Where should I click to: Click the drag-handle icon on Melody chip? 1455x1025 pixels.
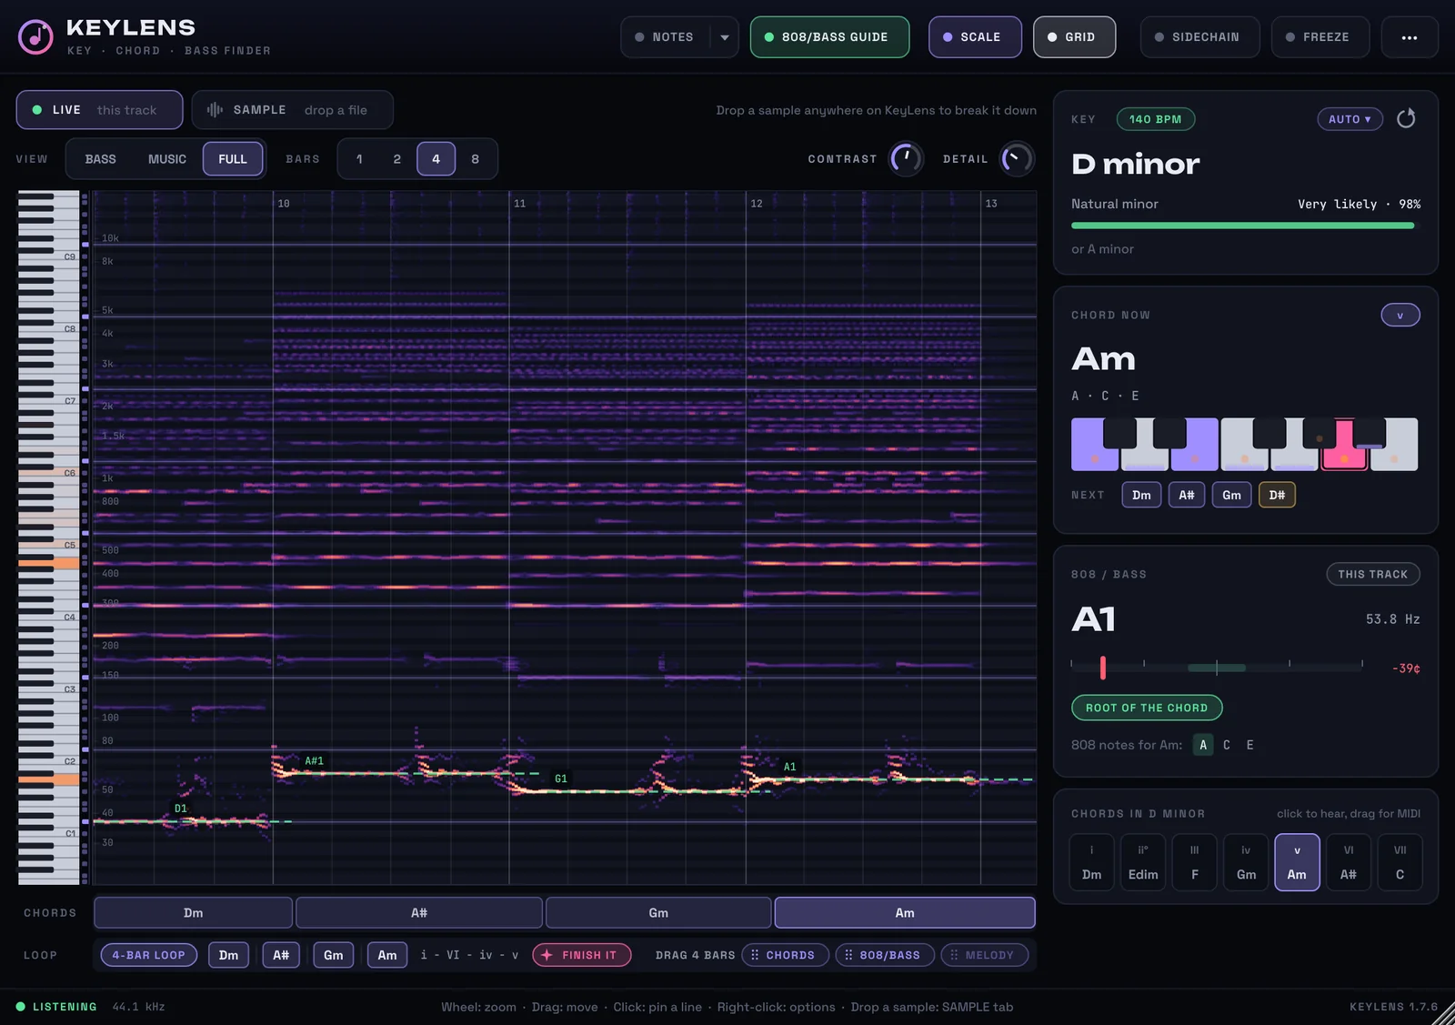[x=954, y=955]
